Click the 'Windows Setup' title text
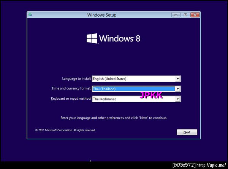The image size is (228, 169). point(102,15)
